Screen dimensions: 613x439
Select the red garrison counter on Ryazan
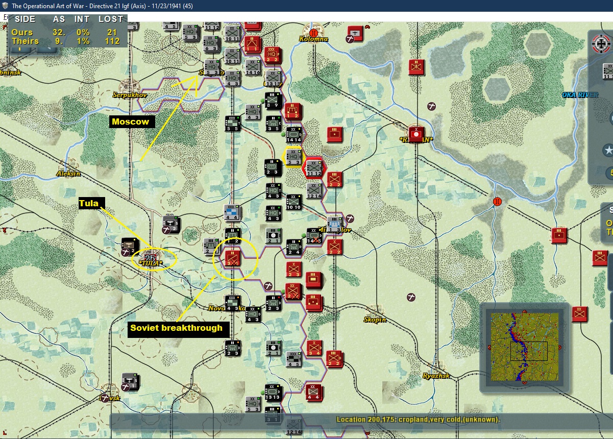pyautogui.click(x=417, y=134)
